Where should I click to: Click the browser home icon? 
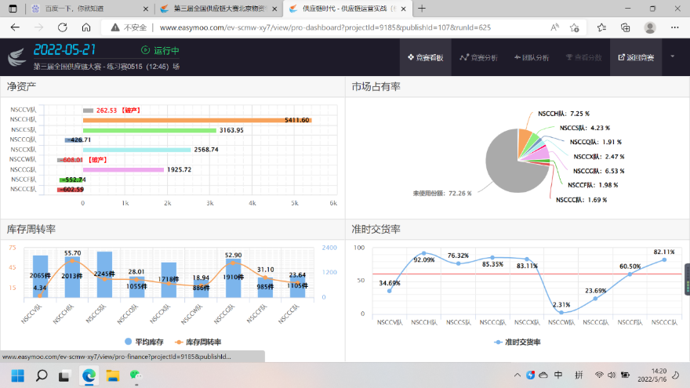coord(83,27)
